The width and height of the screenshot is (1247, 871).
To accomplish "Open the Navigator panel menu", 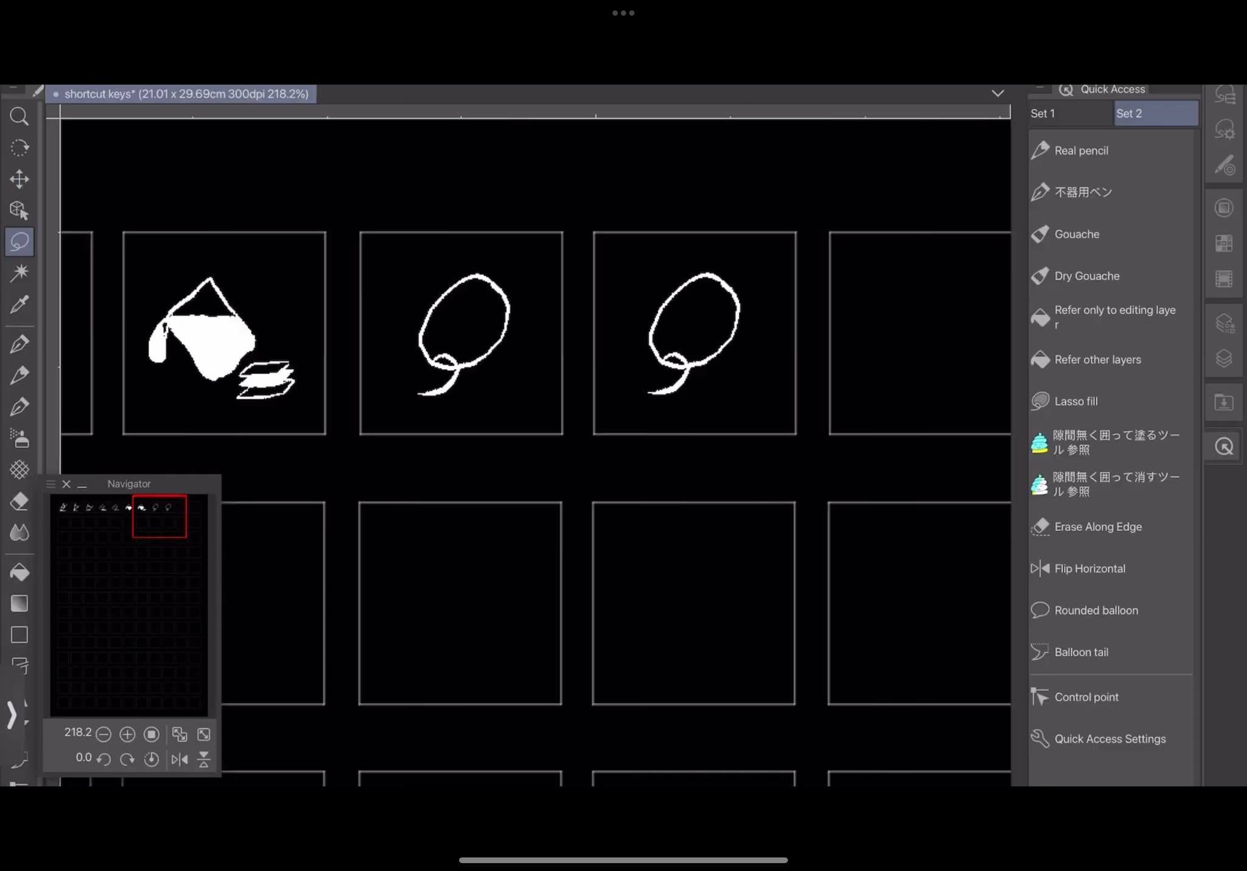I will click(x=51, y=483).
